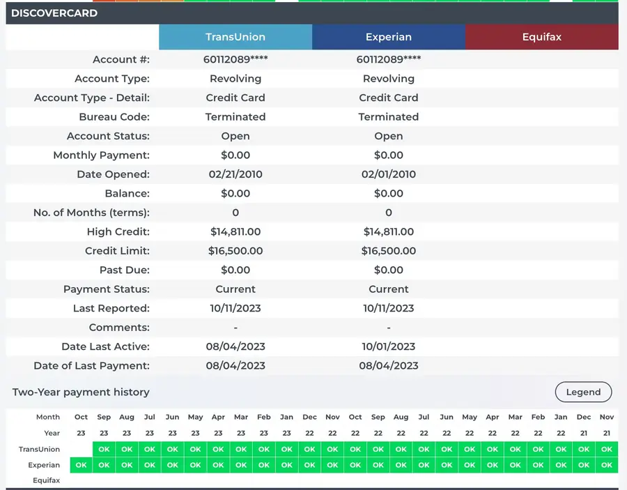The width and height of the screenshot is (627, 490).
Task: Click TransUnion account number 60112089****
Action: click(235, 60)
